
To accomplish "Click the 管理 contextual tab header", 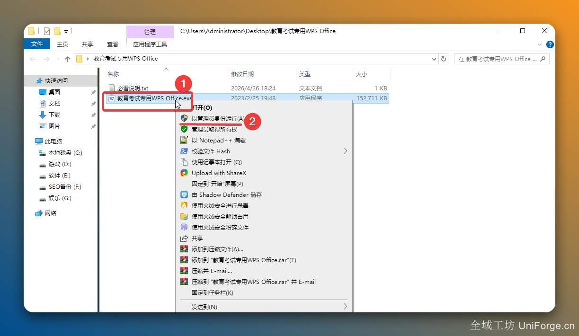I will coord(150,32).
